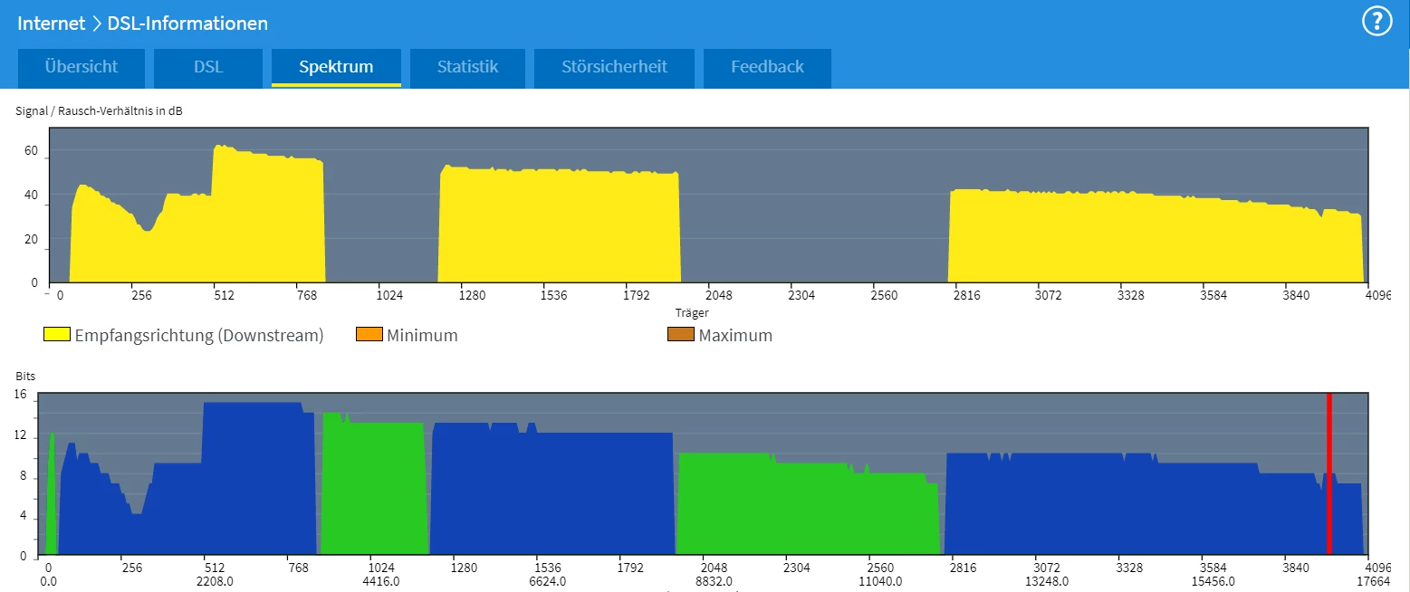
Task: Click the Internet breadcrumb link
Action: tap(51, 24)
